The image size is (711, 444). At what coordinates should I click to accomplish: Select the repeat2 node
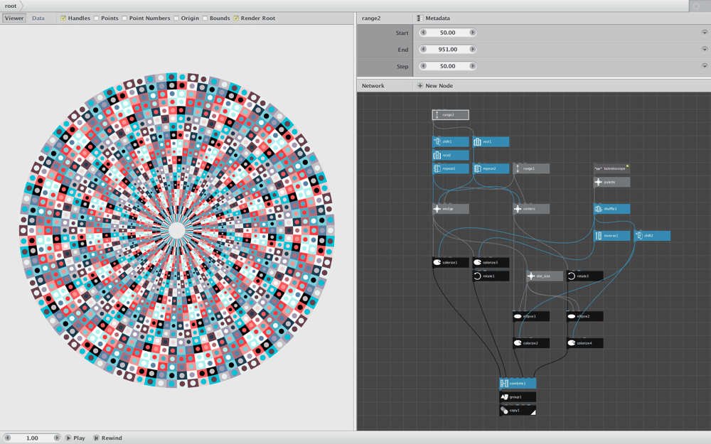[491, 168]
